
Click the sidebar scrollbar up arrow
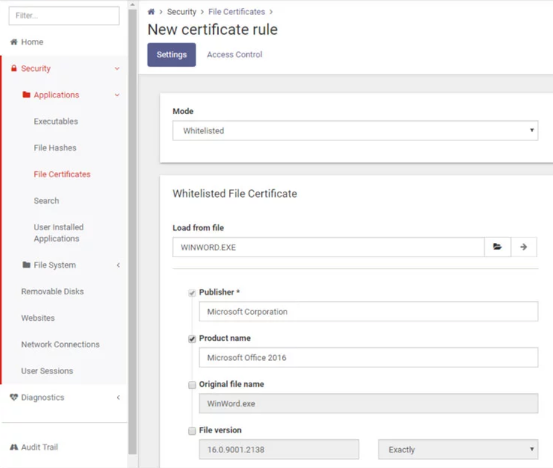[132, 5]
